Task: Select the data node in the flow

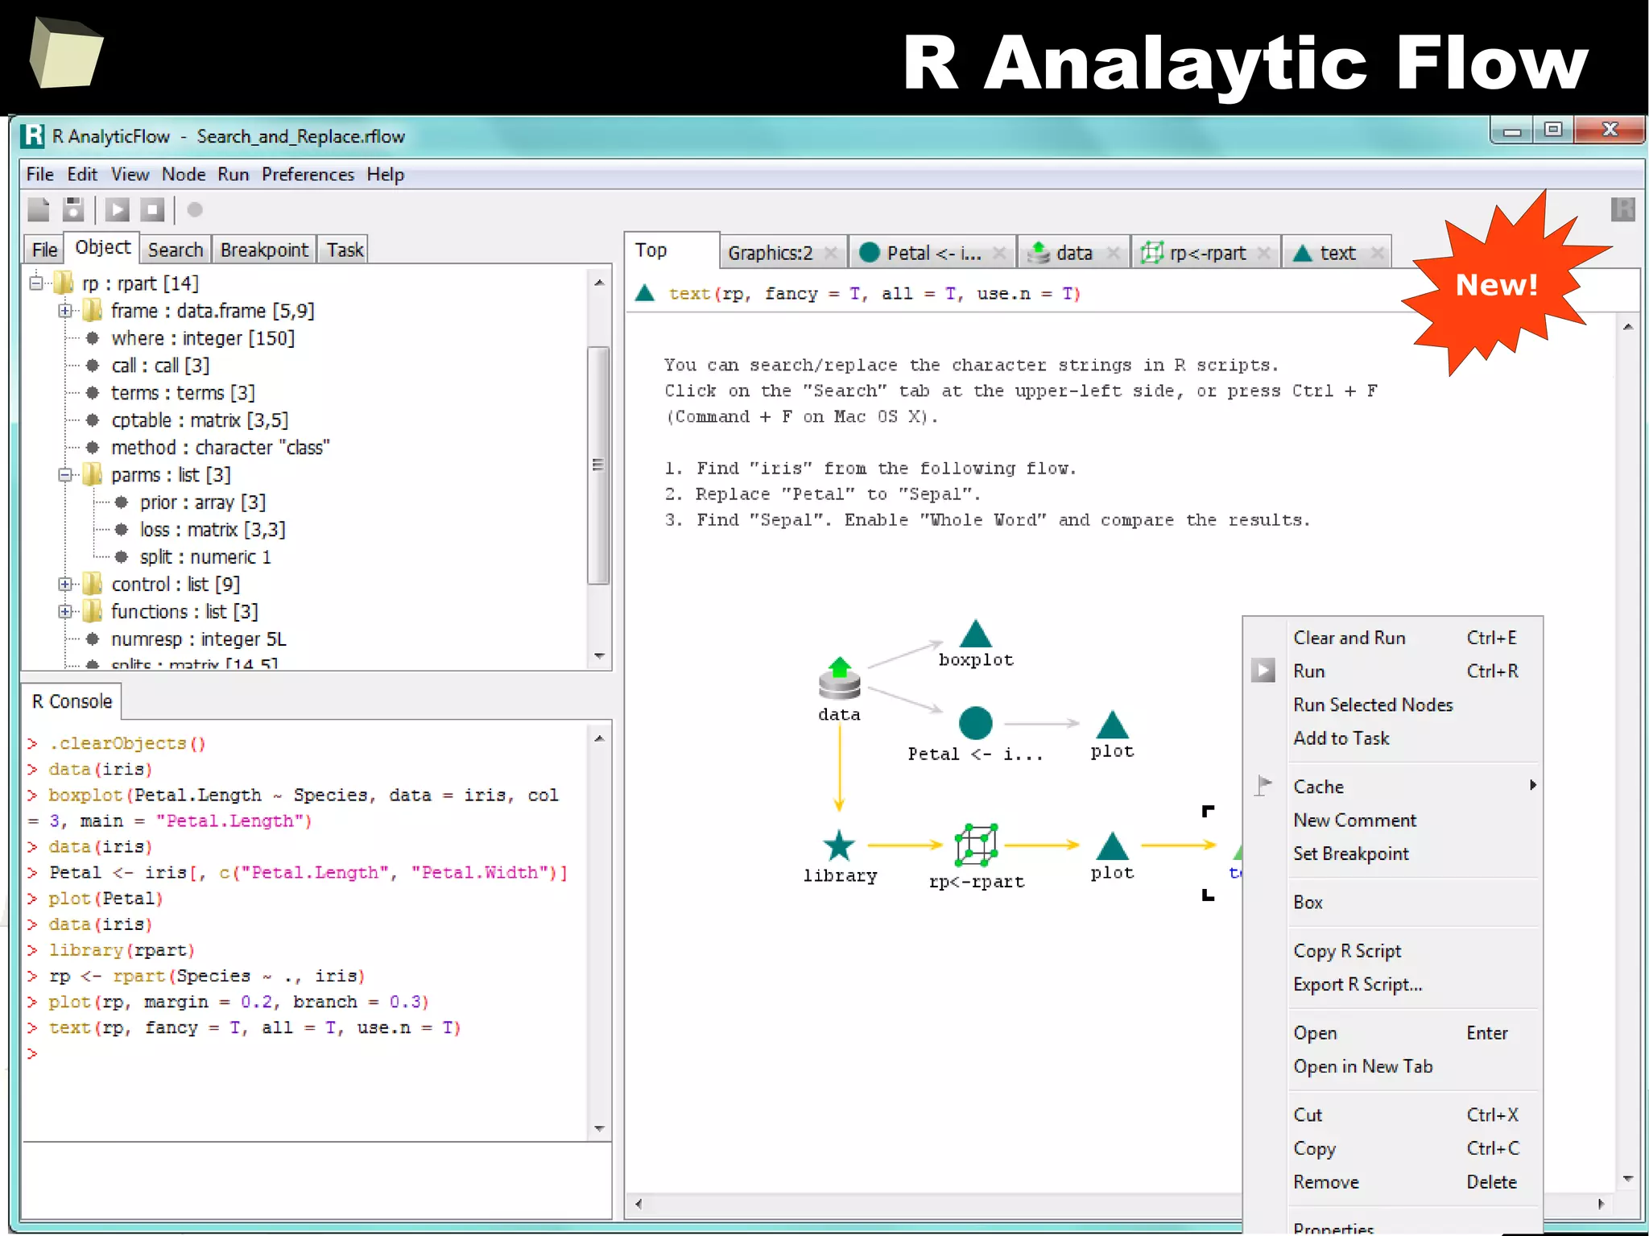Action: pos(839,689)
